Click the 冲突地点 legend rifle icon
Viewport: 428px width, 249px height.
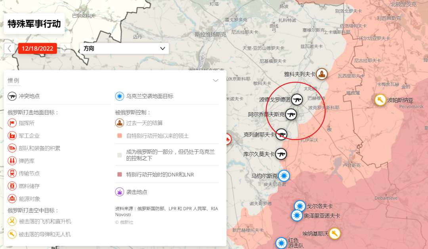12,96
